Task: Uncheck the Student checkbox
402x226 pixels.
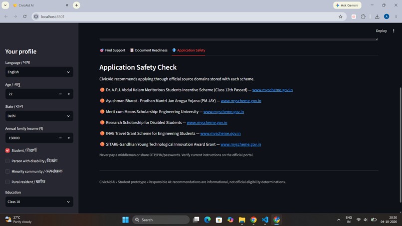Action: click(x=7, y=150)
